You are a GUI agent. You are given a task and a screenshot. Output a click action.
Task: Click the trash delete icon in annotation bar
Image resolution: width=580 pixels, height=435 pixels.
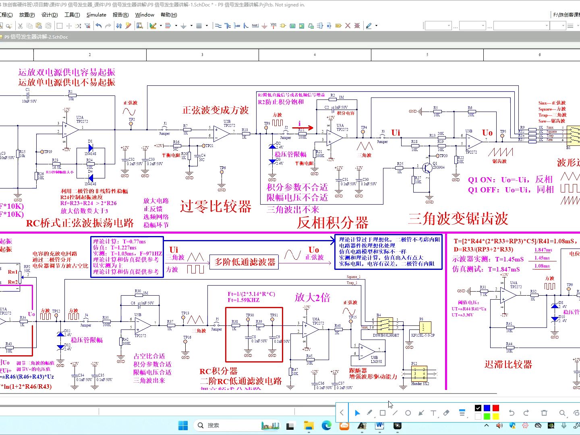(544, 413)
